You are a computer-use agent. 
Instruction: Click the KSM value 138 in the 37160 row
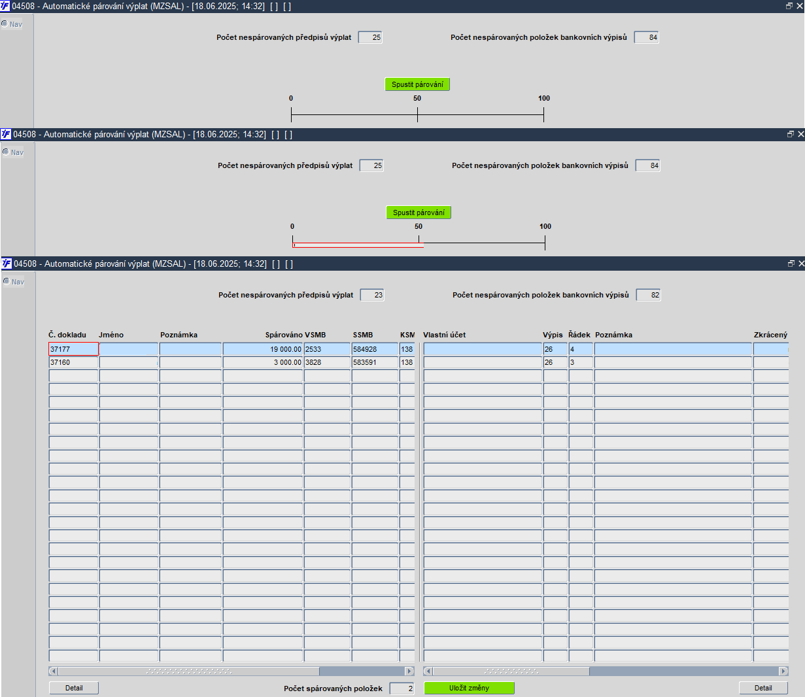[407, 362]
